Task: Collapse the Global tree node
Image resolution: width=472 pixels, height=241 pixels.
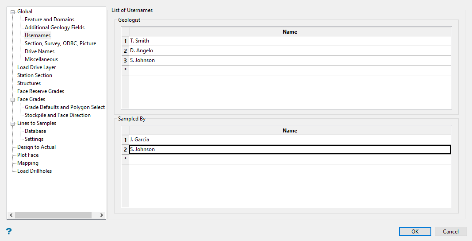Action: click(x=13, y=12)
